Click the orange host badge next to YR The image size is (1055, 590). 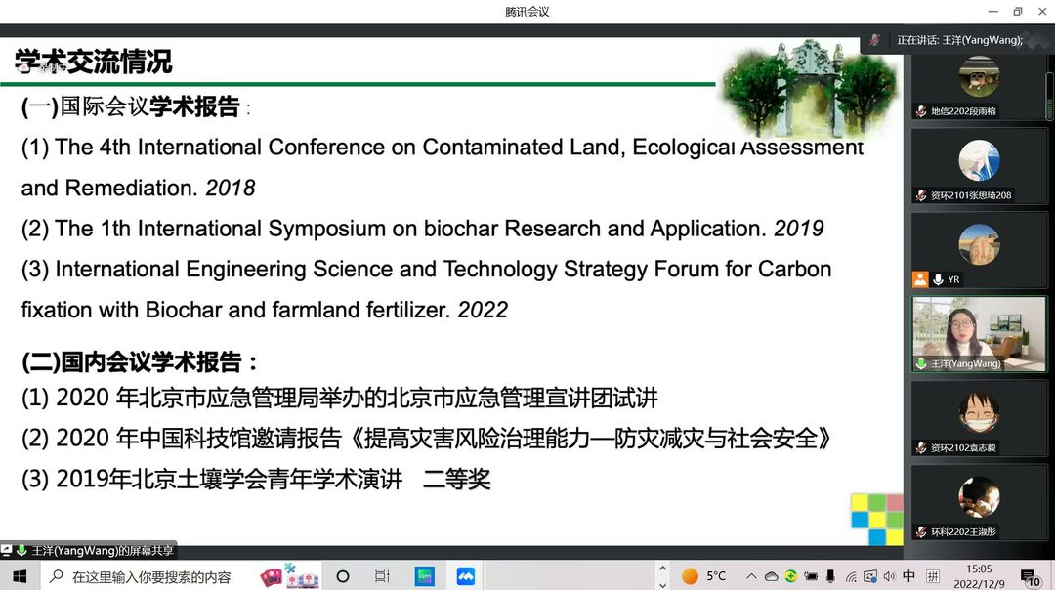pyautogui.click(x=920, y=279)
